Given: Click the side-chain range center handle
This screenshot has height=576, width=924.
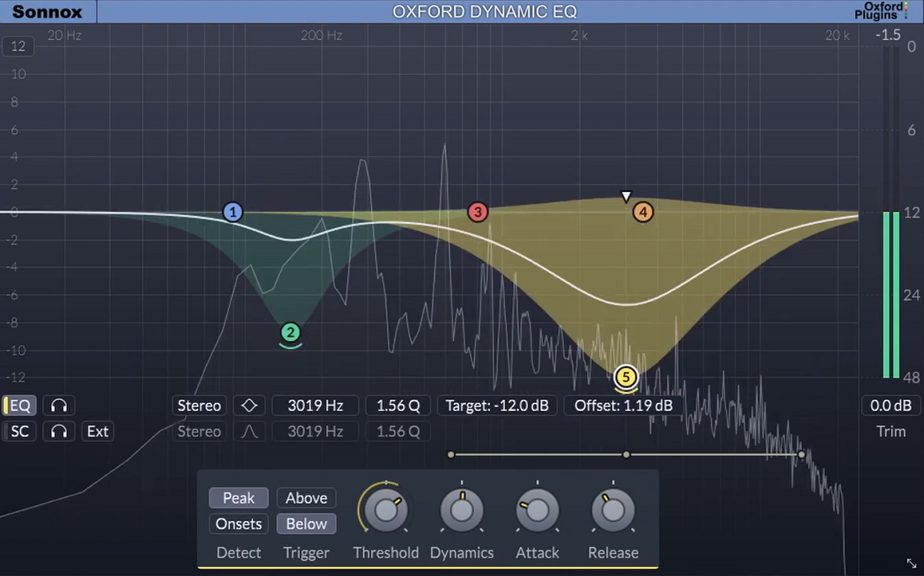Looking at the screenshot, I should pos(625,455).
